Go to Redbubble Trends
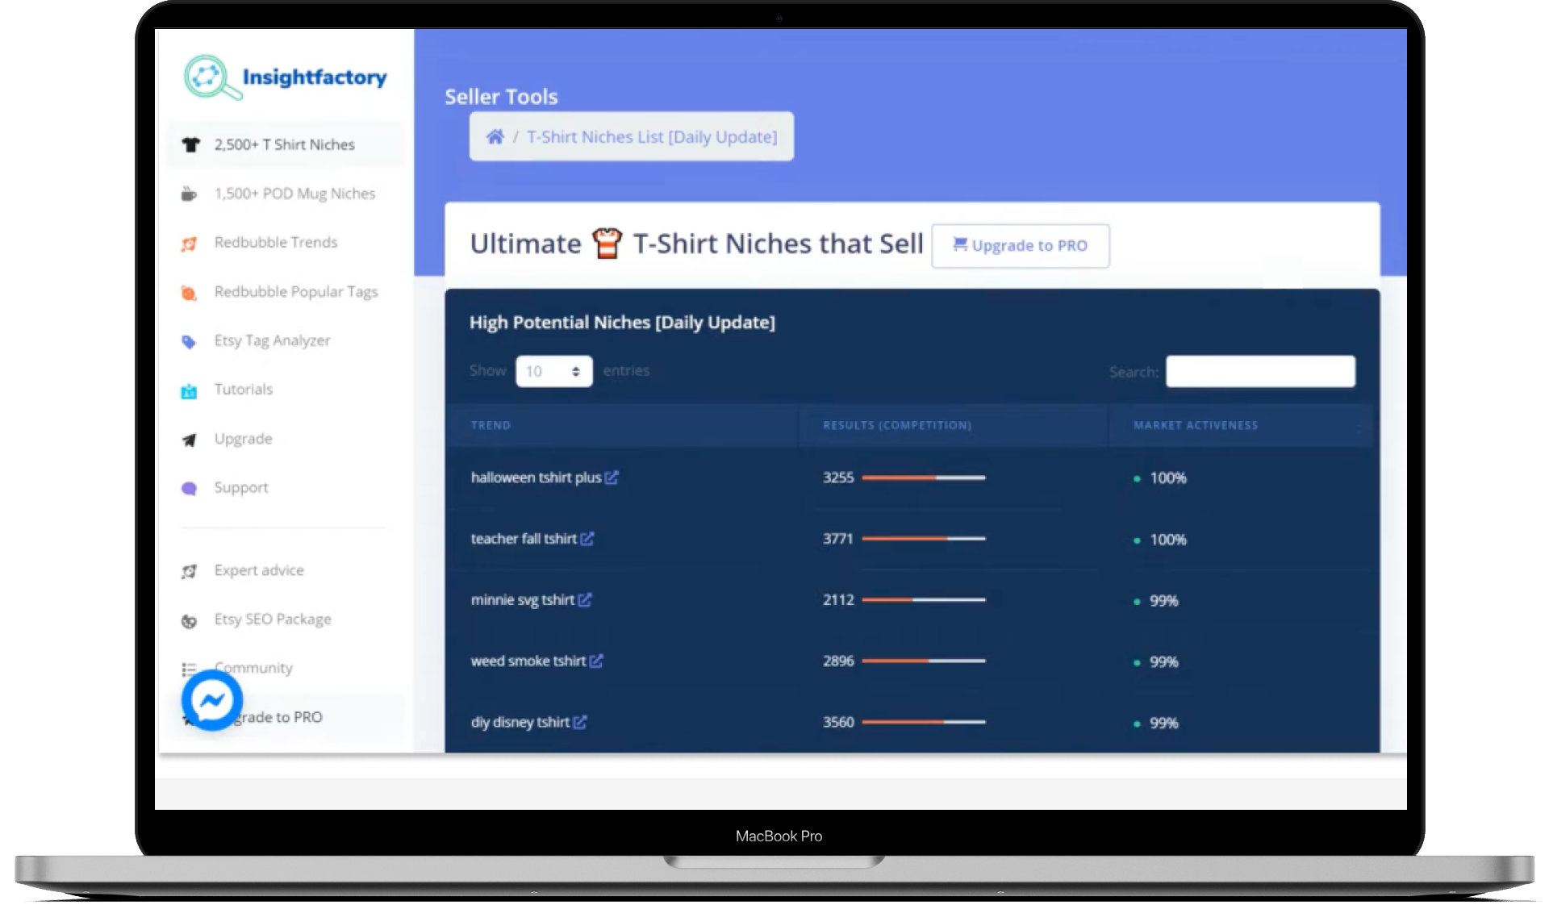Viewport: 1549px width, 905px height. coord(276,243)
